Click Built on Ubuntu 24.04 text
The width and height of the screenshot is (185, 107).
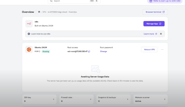44,26
